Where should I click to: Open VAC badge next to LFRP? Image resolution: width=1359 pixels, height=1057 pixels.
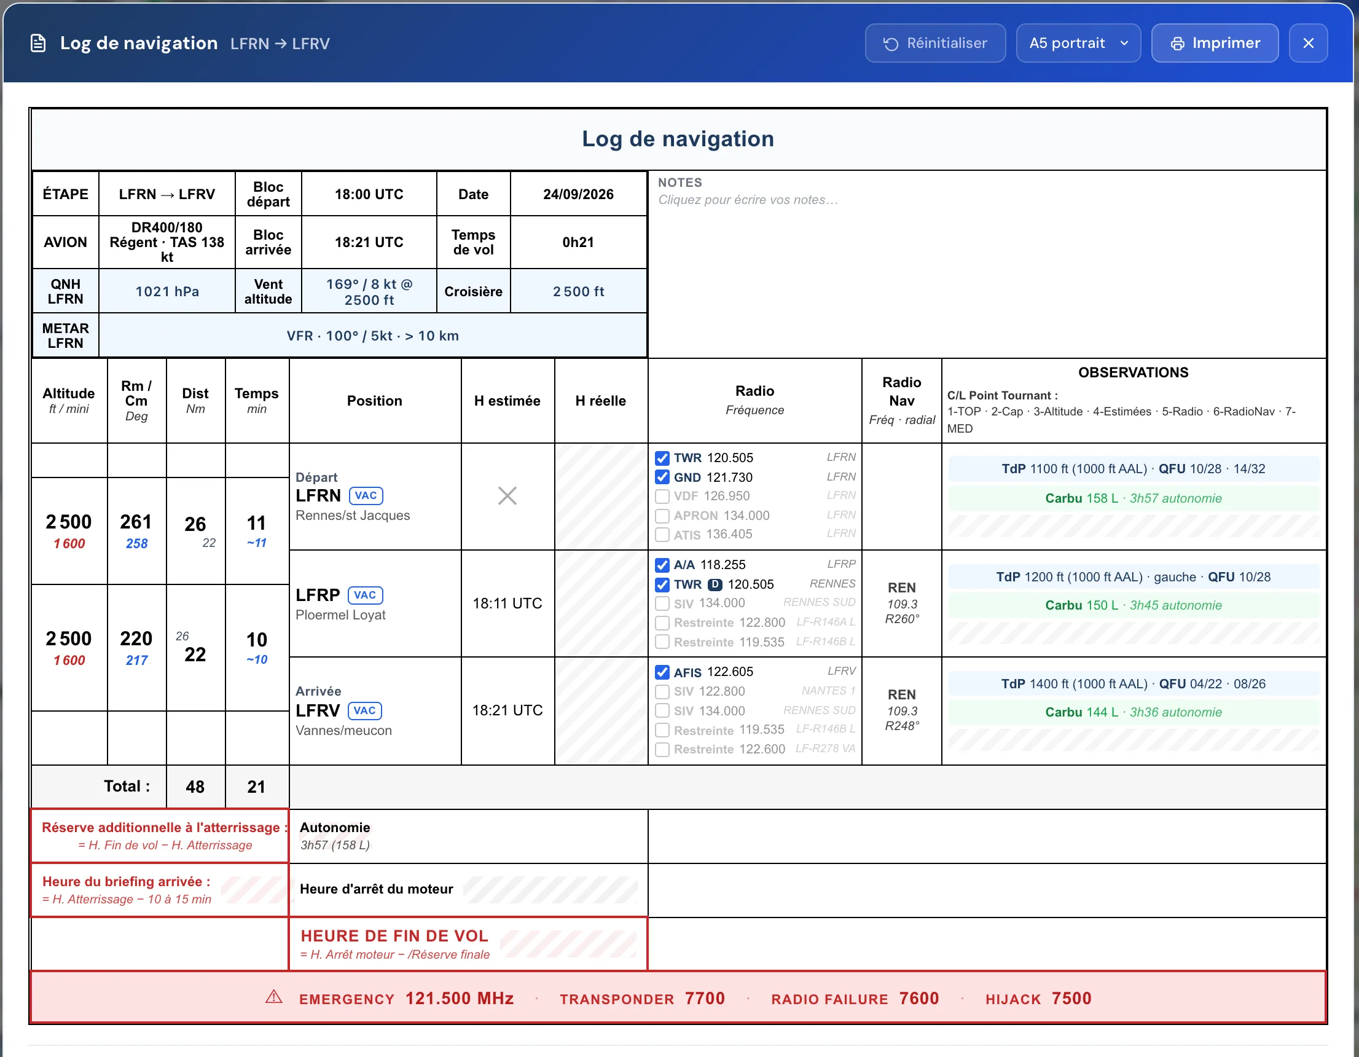tap(366, 595)
